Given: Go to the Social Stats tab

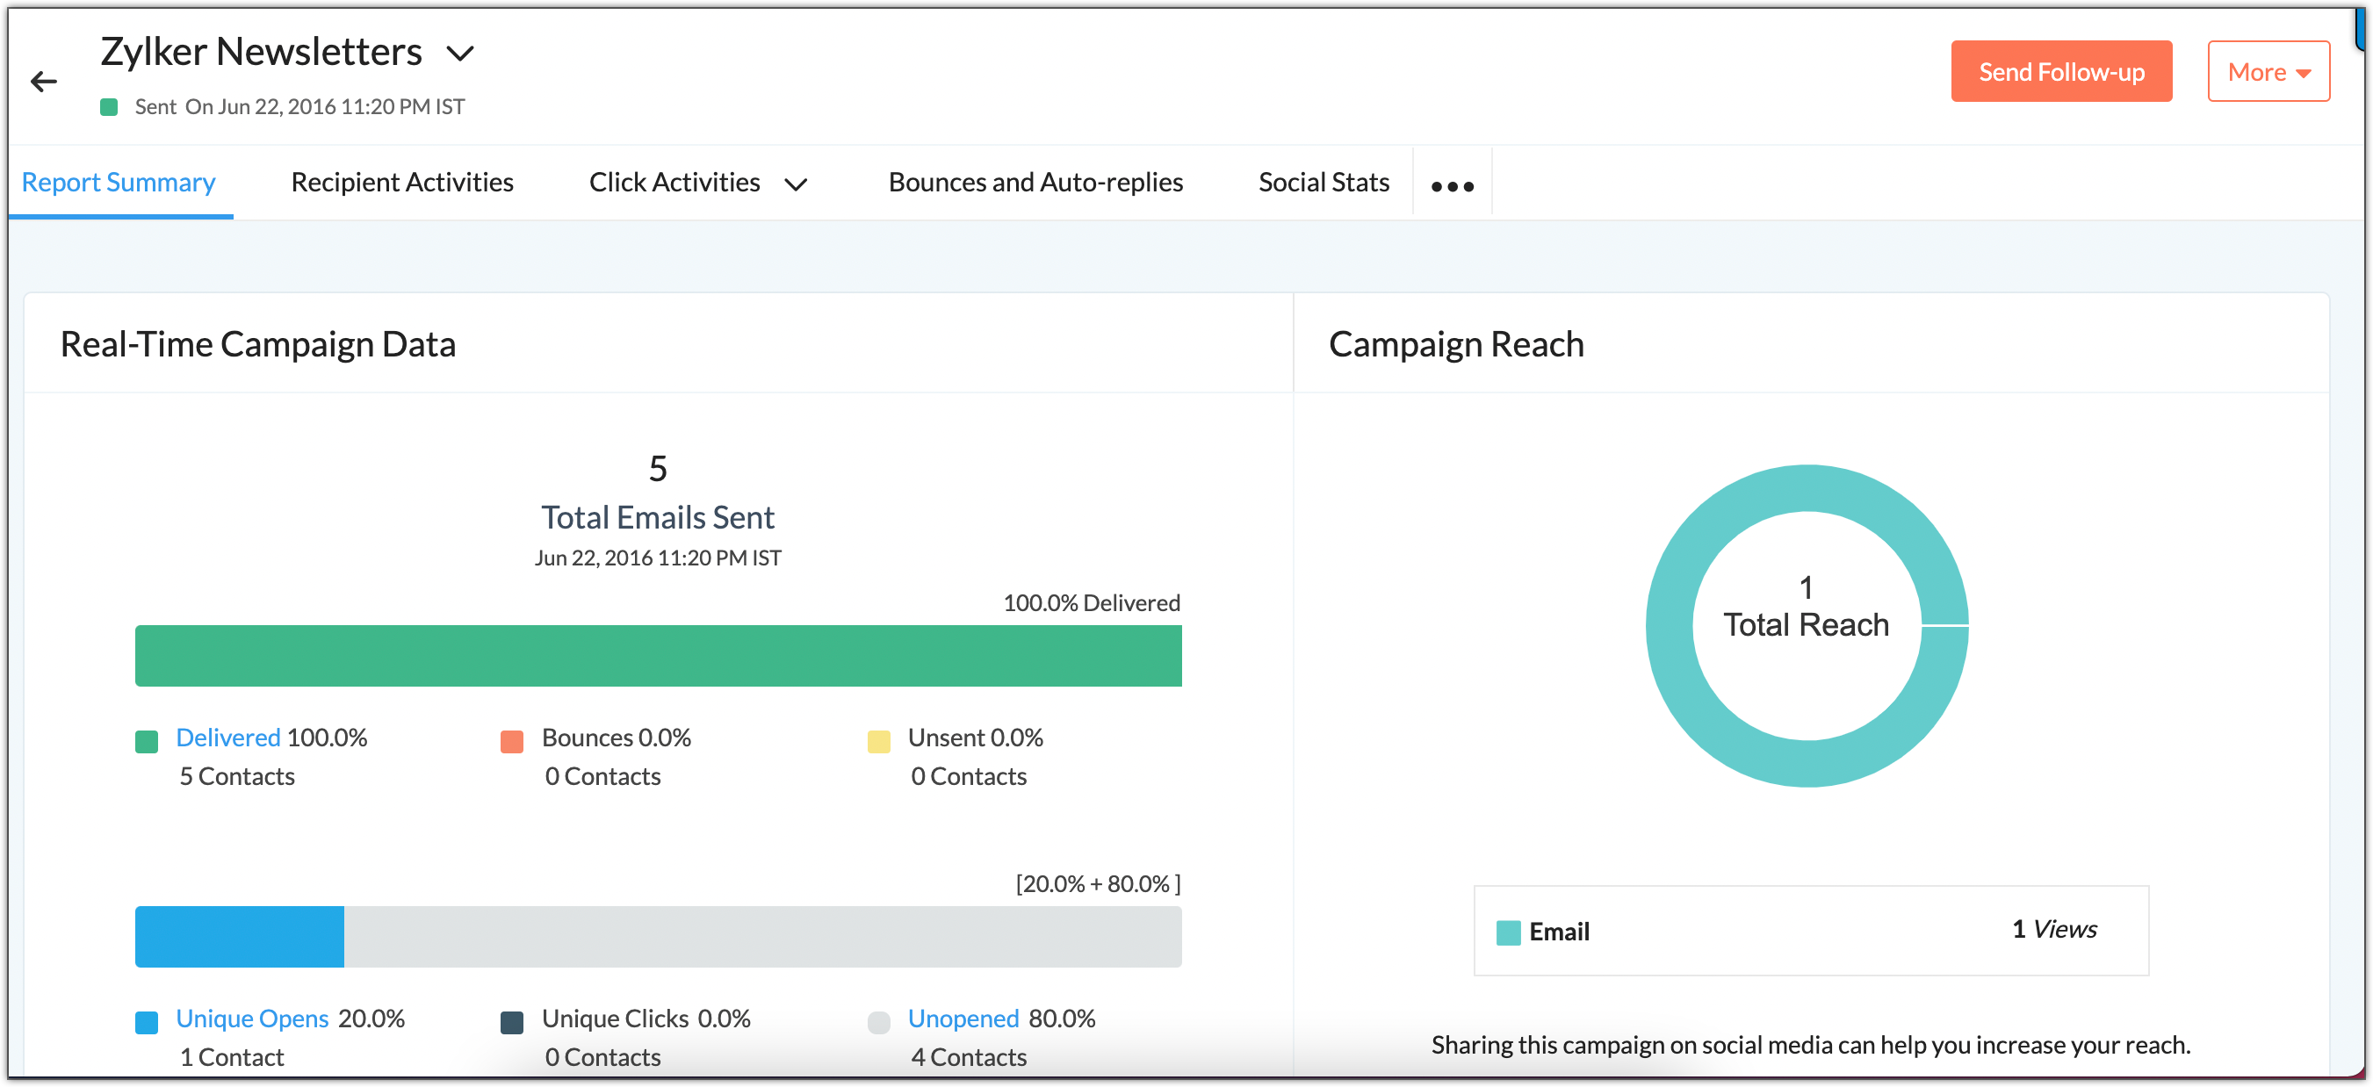Looking at the screenshot, I should point(1324,183).
